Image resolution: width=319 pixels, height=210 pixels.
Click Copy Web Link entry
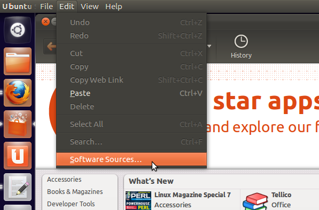131,80
